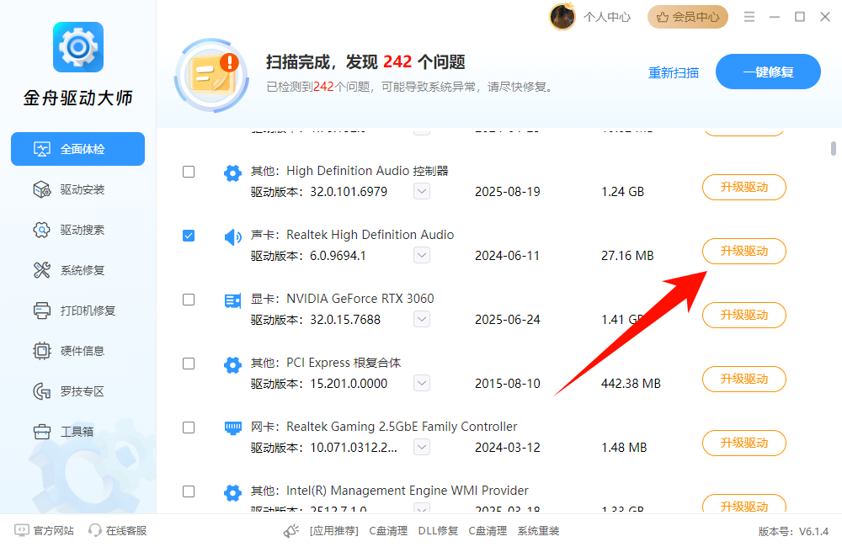Screen dimensions: 842x547
Task: Click the date 2024-03-12
Action: [x=508, y=448]
